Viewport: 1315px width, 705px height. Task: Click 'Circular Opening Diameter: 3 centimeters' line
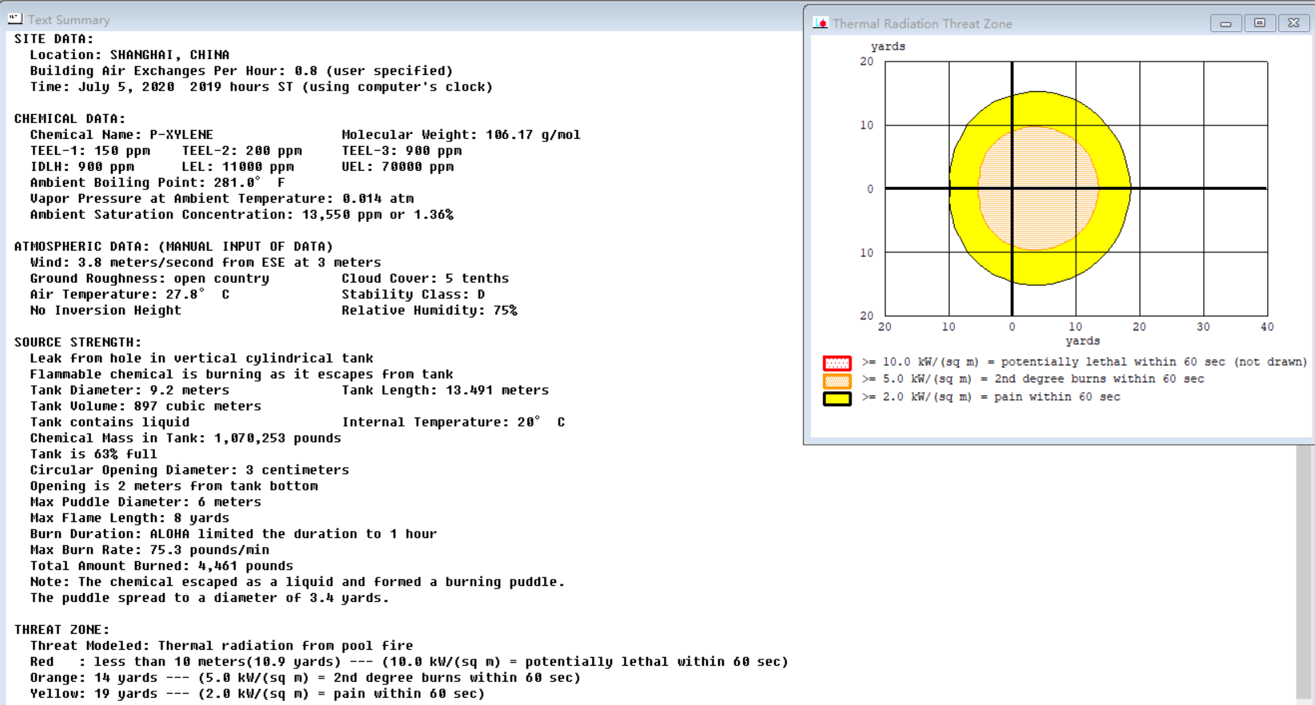pos(189,470)
